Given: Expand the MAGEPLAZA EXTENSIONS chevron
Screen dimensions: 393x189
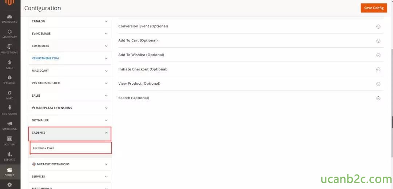Looking at the screenshot, I should [x=106, y=108].
